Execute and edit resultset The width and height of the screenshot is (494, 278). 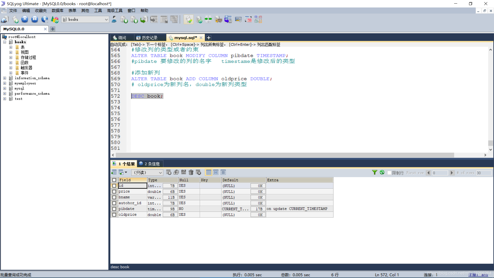point(45,19)
